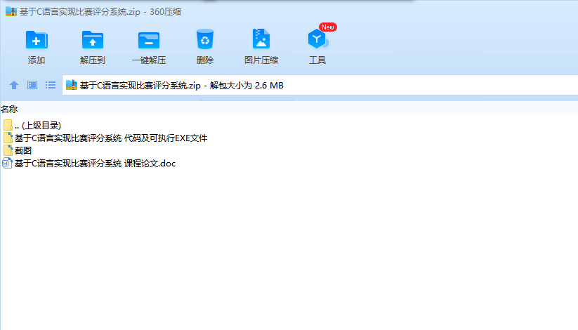
Task: Select the 截图 folder
Action: [18, 150]
